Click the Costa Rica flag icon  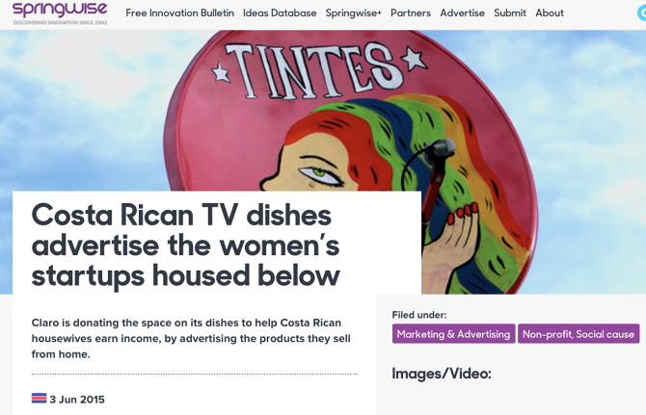tap(39, 398)
